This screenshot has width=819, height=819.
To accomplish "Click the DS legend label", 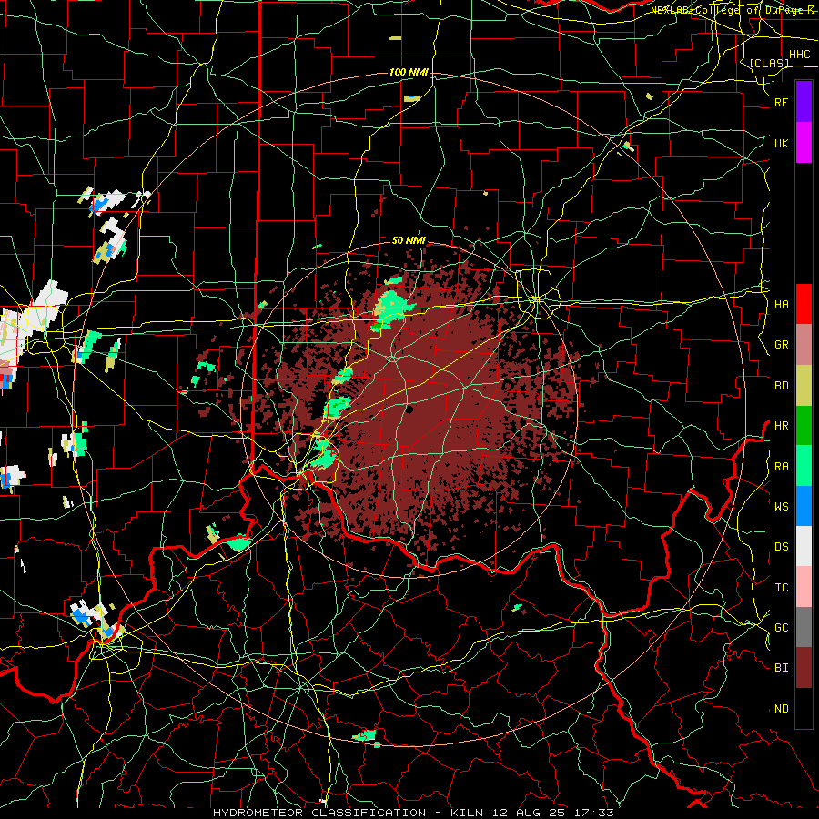I will (782, 547).
